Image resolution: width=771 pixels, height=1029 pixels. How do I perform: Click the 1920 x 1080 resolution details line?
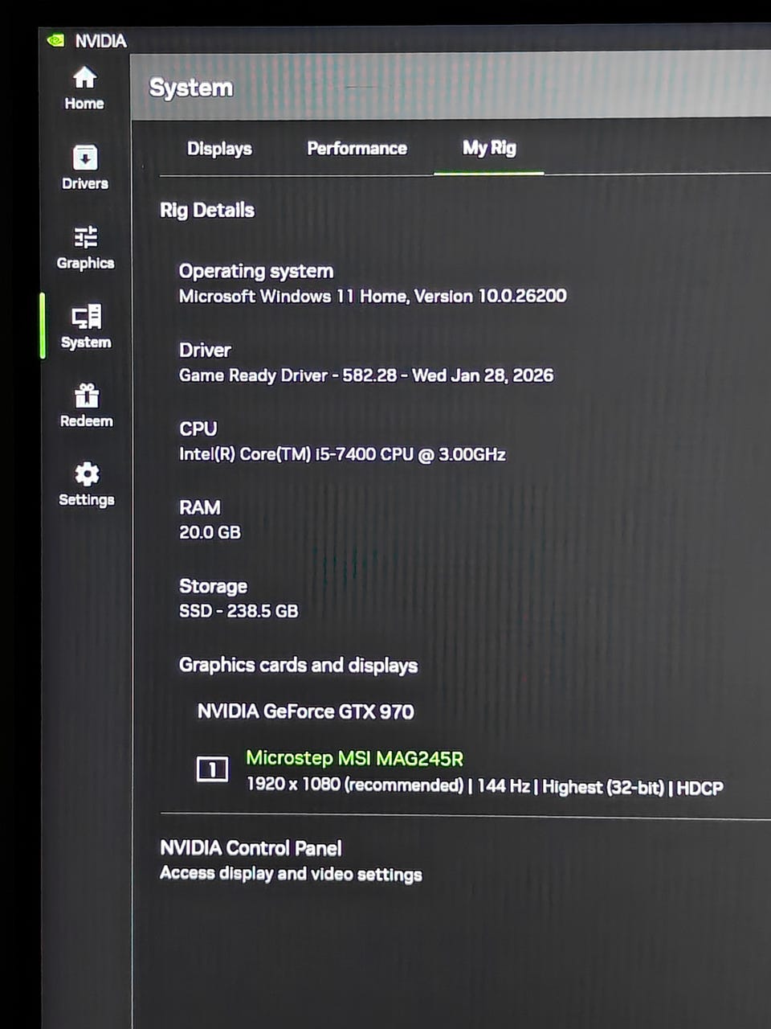484,785
